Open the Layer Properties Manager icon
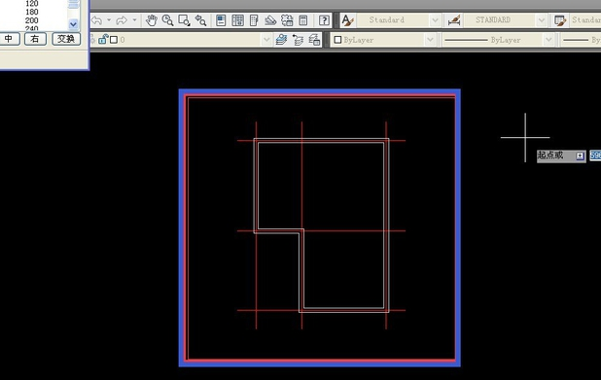This screenshot has height=380, width=601. [281, 40]
